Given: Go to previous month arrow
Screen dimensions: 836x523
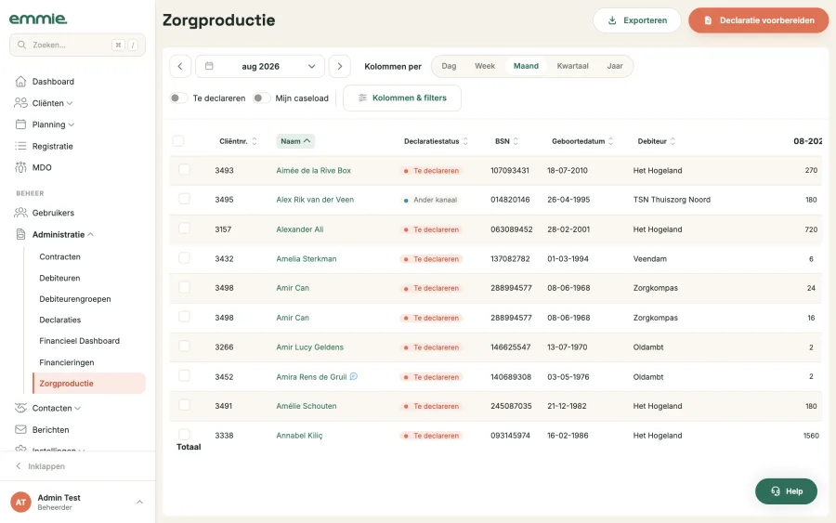Looking at the screenshot, I should tap(180, 66).
